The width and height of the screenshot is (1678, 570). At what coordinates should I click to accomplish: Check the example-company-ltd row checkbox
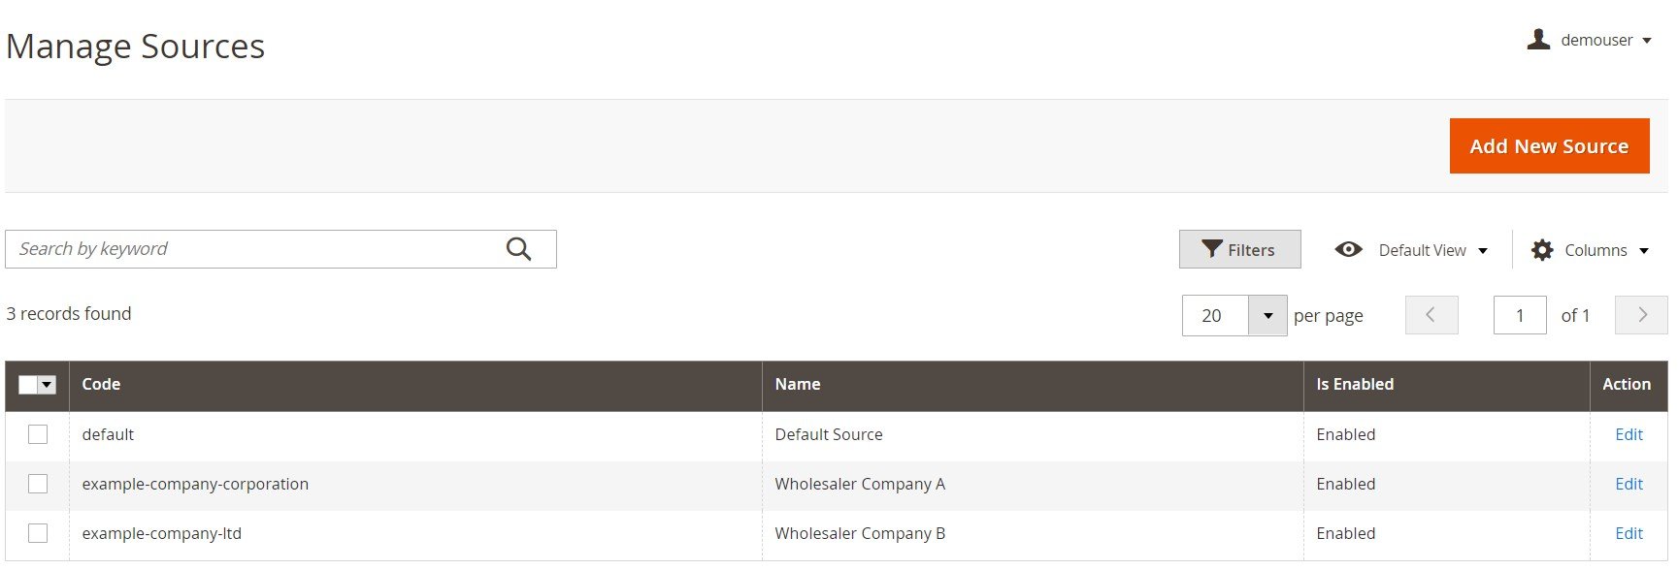click(38, 532)
